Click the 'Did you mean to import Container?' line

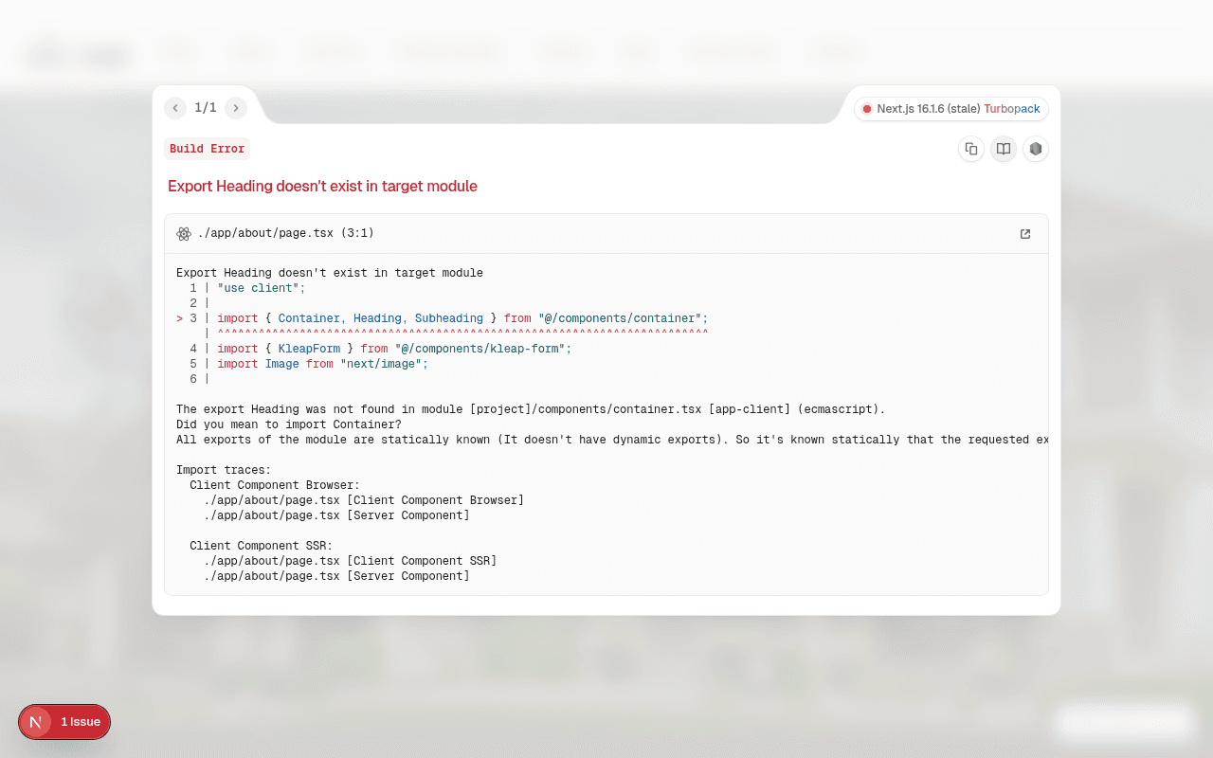pos(289,424)
